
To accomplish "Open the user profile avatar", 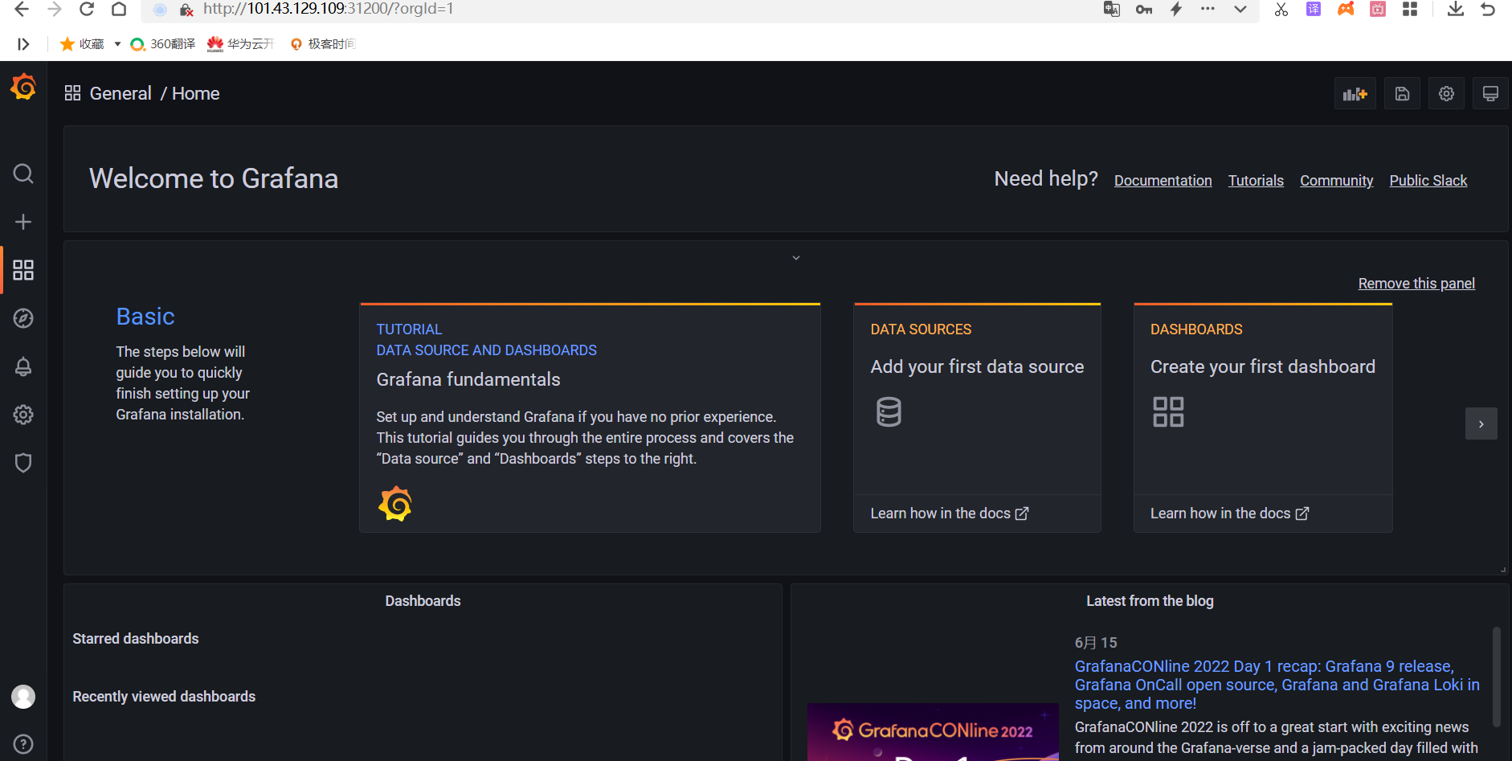I will (x=23, y=697).
